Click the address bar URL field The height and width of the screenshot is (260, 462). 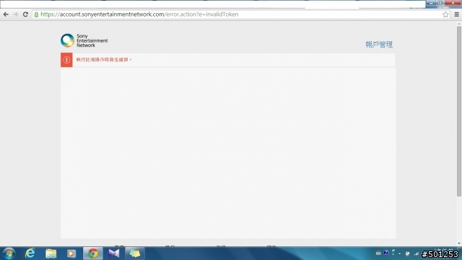coord(240,14)
